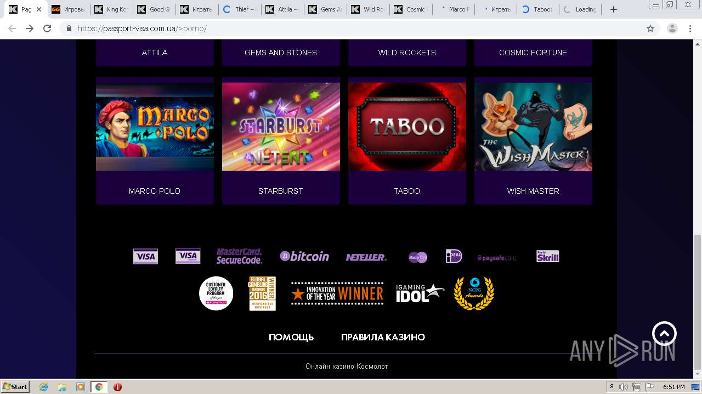Viewport: 702px width, 394px height.
Task: Click the NCPG Awards laurel badge
Action: tap(474, 294)
